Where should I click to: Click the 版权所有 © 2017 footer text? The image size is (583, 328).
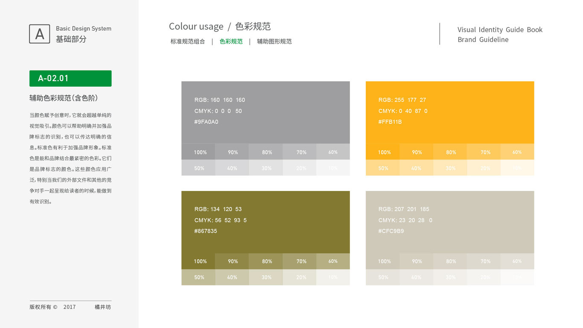[x=52, y=307]
